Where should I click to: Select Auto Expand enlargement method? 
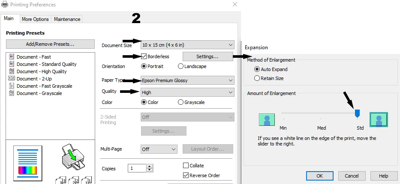(x=257, y=69)
